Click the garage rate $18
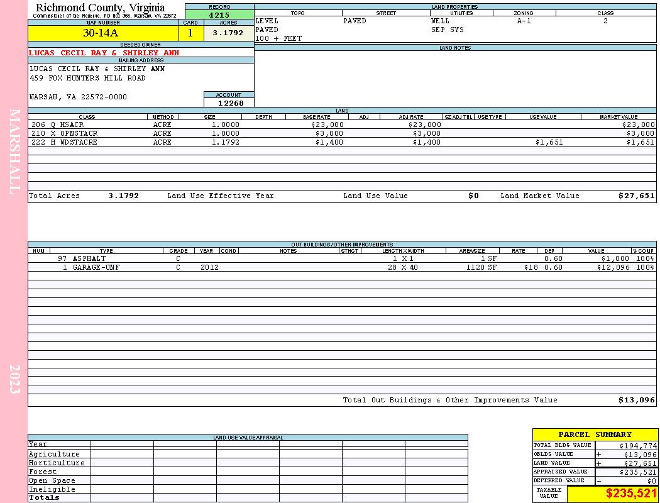 531,267
